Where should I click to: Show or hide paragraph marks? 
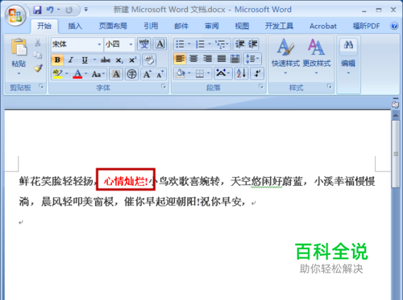(257, 73)
